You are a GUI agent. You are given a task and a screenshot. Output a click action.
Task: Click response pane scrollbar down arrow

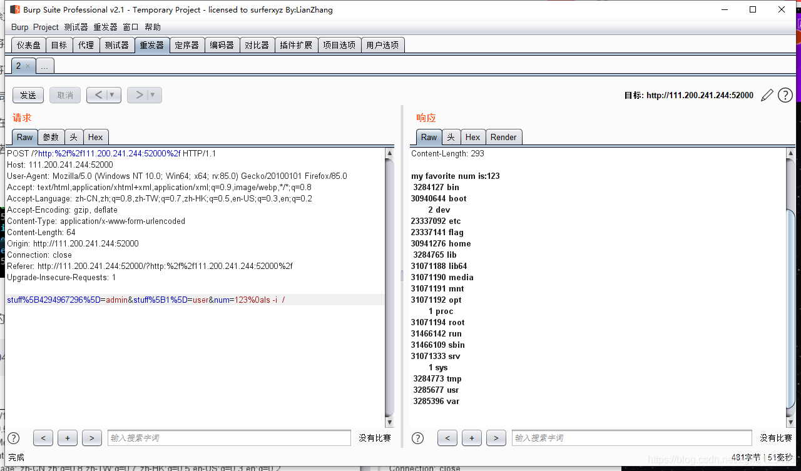pyautogui.click(x=790, y=422)
